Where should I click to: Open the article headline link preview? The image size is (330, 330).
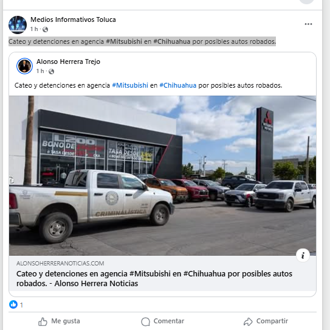click(x=154, y=278)
